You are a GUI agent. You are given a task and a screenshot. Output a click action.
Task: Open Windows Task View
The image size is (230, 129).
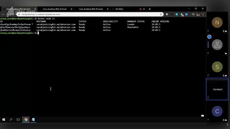click(18, 119)
